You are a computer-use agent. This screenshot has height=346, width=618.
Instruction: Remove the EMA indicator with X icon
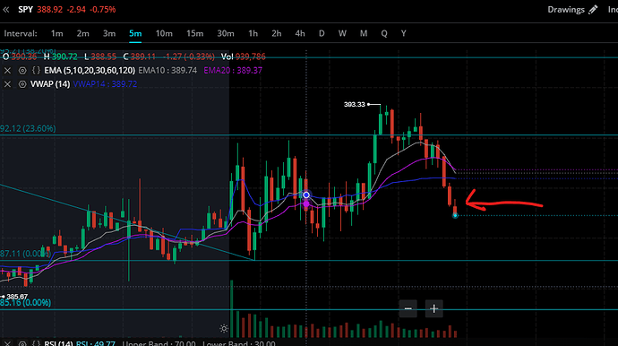click(x=7, y=71)
